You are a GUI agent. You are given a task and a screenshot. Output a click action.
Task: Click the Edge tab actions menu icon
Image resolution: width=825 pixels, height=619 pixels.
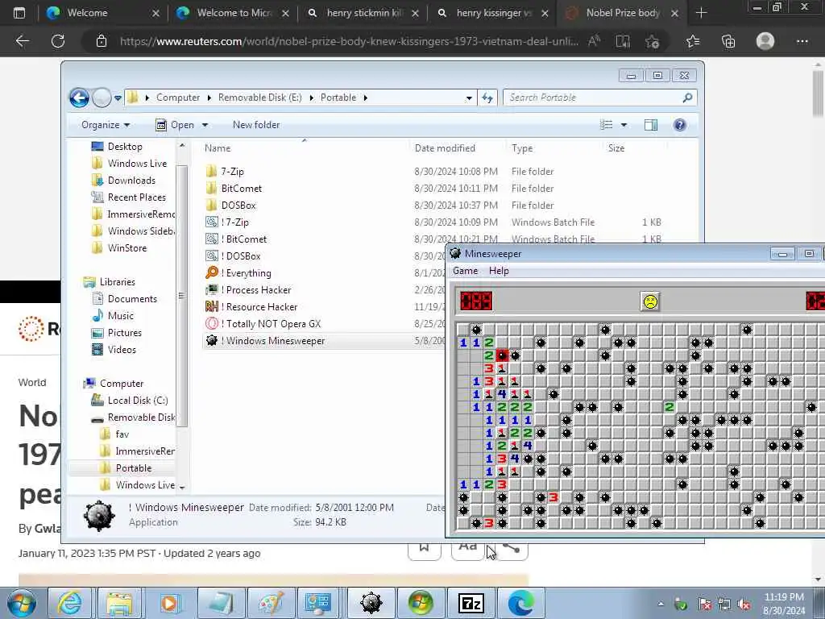(x=19, y=13)
